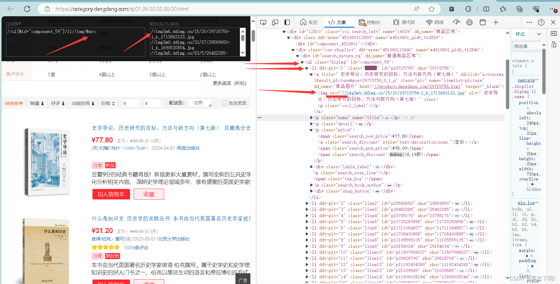Click the site lock icon in address bar
This screenshot has width=560, height=284.
pos(47,9)
